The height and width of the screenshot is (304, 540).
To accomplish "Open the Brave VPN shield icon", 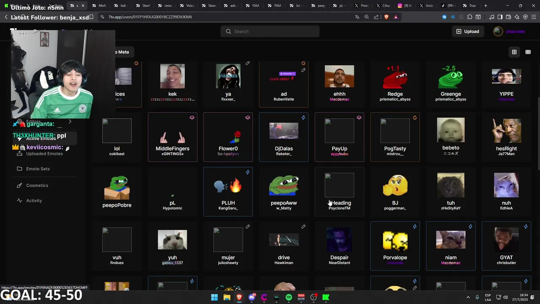I will point(525,17).
